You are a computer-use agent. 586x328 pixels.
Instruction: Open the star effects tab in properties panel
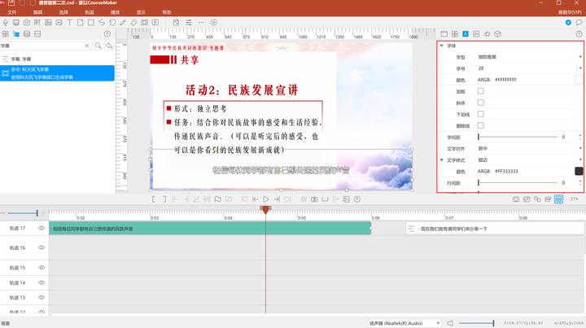click(x=487, y=34)
